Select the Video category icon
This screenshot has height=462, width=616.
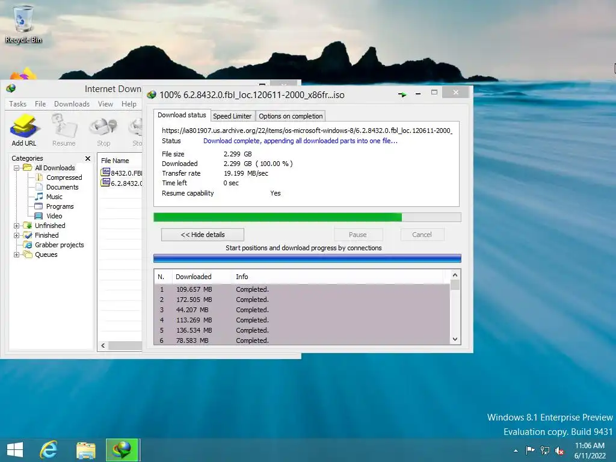coord(38,216)
